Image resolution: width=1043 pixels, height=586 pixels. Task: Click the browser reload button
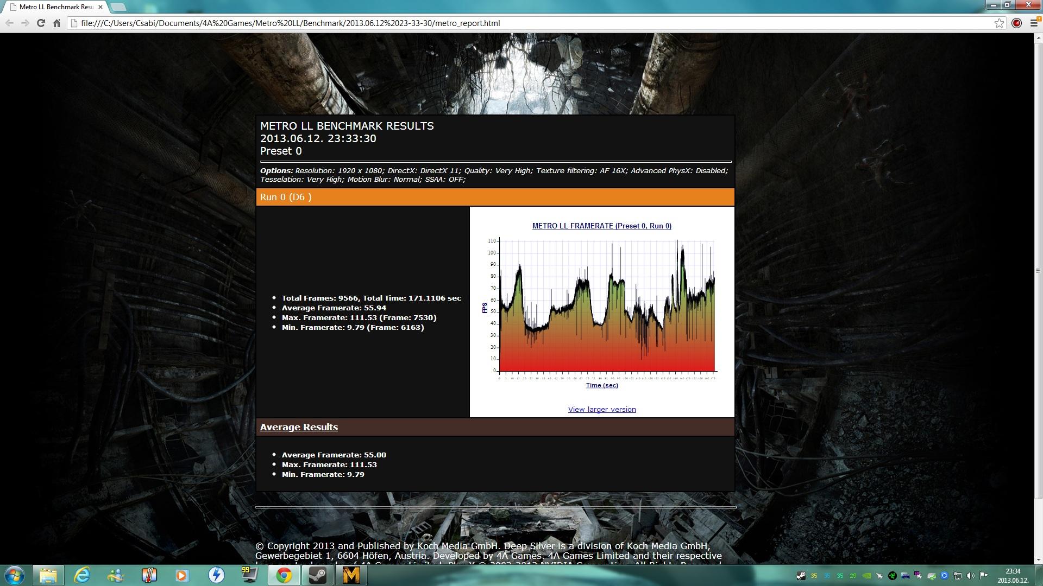tap(41, 23)
